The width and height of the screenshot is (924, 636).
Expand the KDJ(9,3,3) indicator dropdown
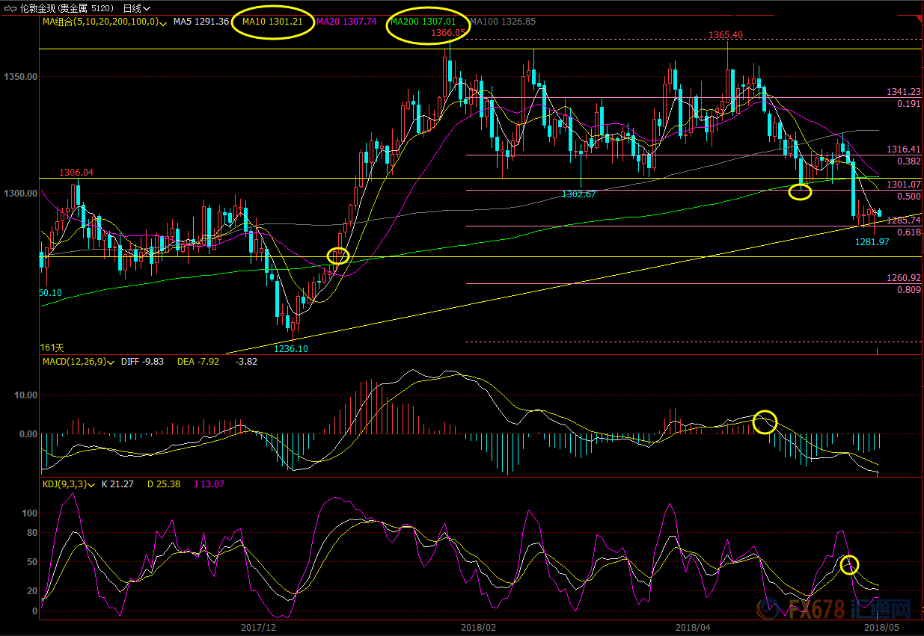[91, 484]
